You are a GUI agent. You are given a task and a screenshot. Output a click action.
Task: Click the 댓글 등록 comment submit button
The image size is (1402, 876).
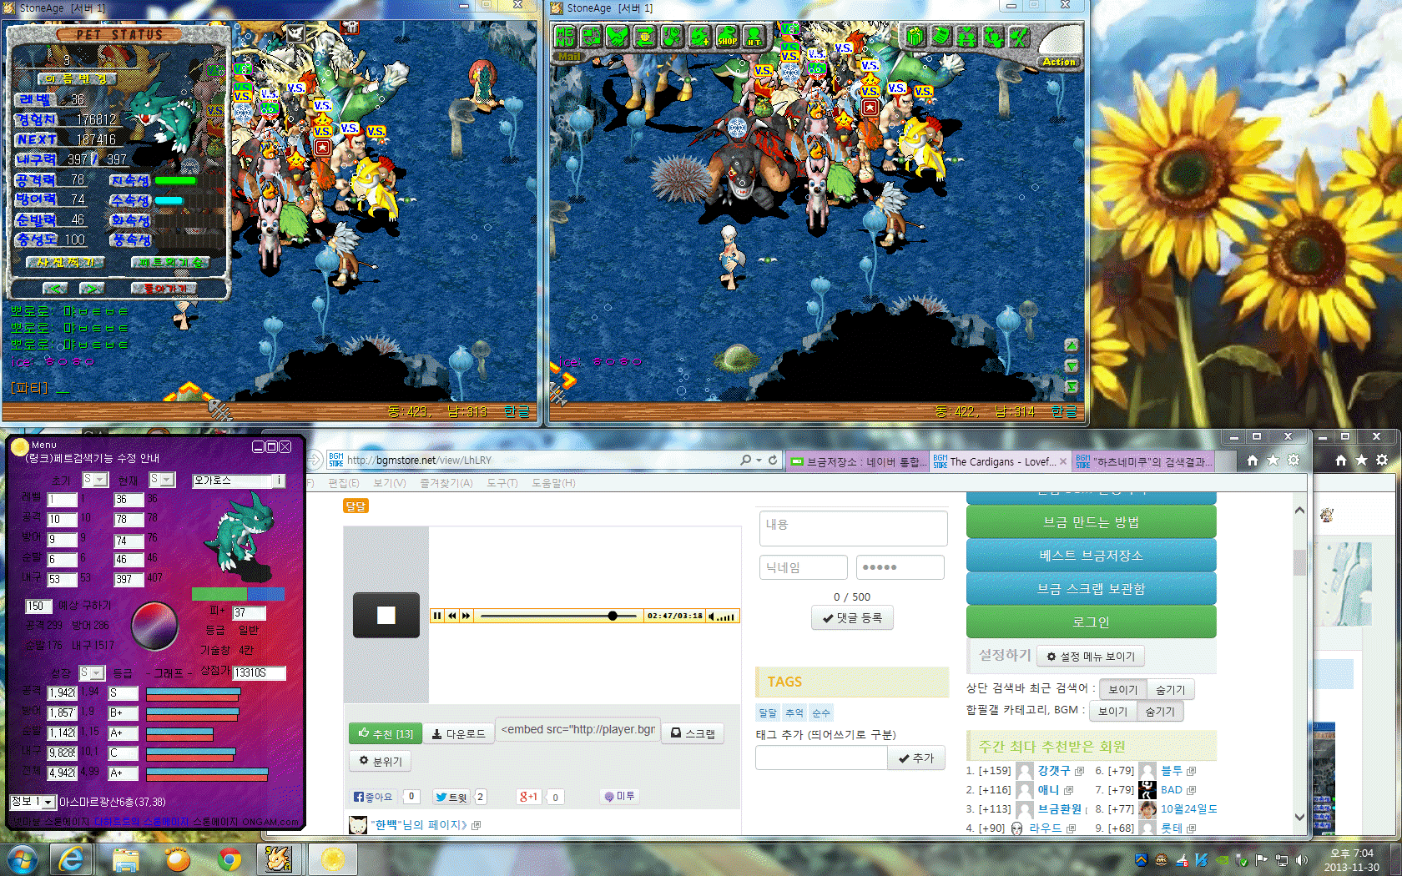tap(852, 618)
